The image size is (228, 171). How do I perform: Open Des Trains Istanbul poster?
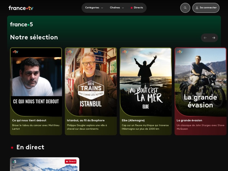pyautogui.click(x=91, y=82)
